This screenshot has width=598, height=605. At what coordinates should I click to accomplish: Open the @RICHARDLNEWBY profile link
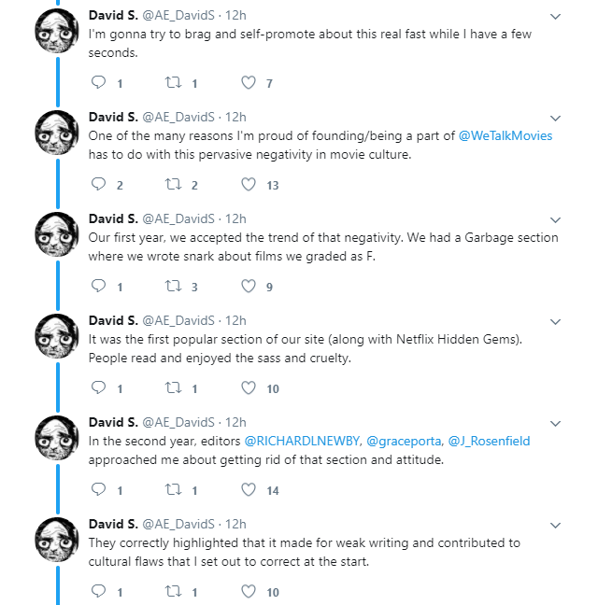pyautogui.click(x=303, y=441)
